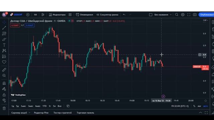This screenshot has width=214, height=120.
Task: Toggle hide all drawings eye icon
Action: [4, 100]
